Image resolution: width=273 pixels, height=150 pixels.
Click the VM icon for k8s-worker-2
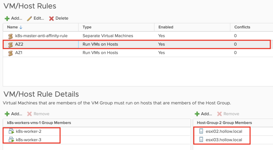11,131
